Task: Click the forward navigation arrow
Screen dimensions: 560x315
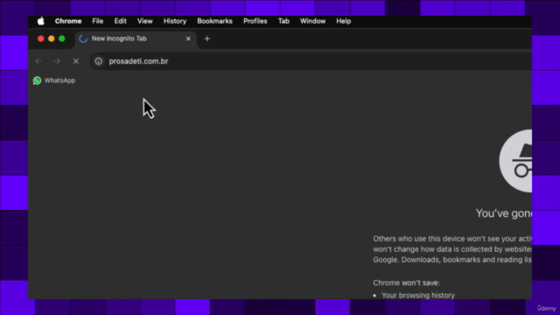Action: (x=57, y=61)
